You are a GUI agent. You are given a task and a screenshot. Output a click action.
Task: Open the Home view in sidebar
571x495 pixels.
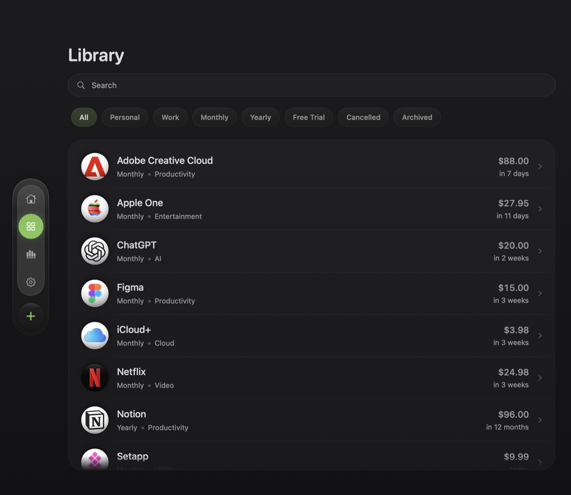(x=31, y=199)
